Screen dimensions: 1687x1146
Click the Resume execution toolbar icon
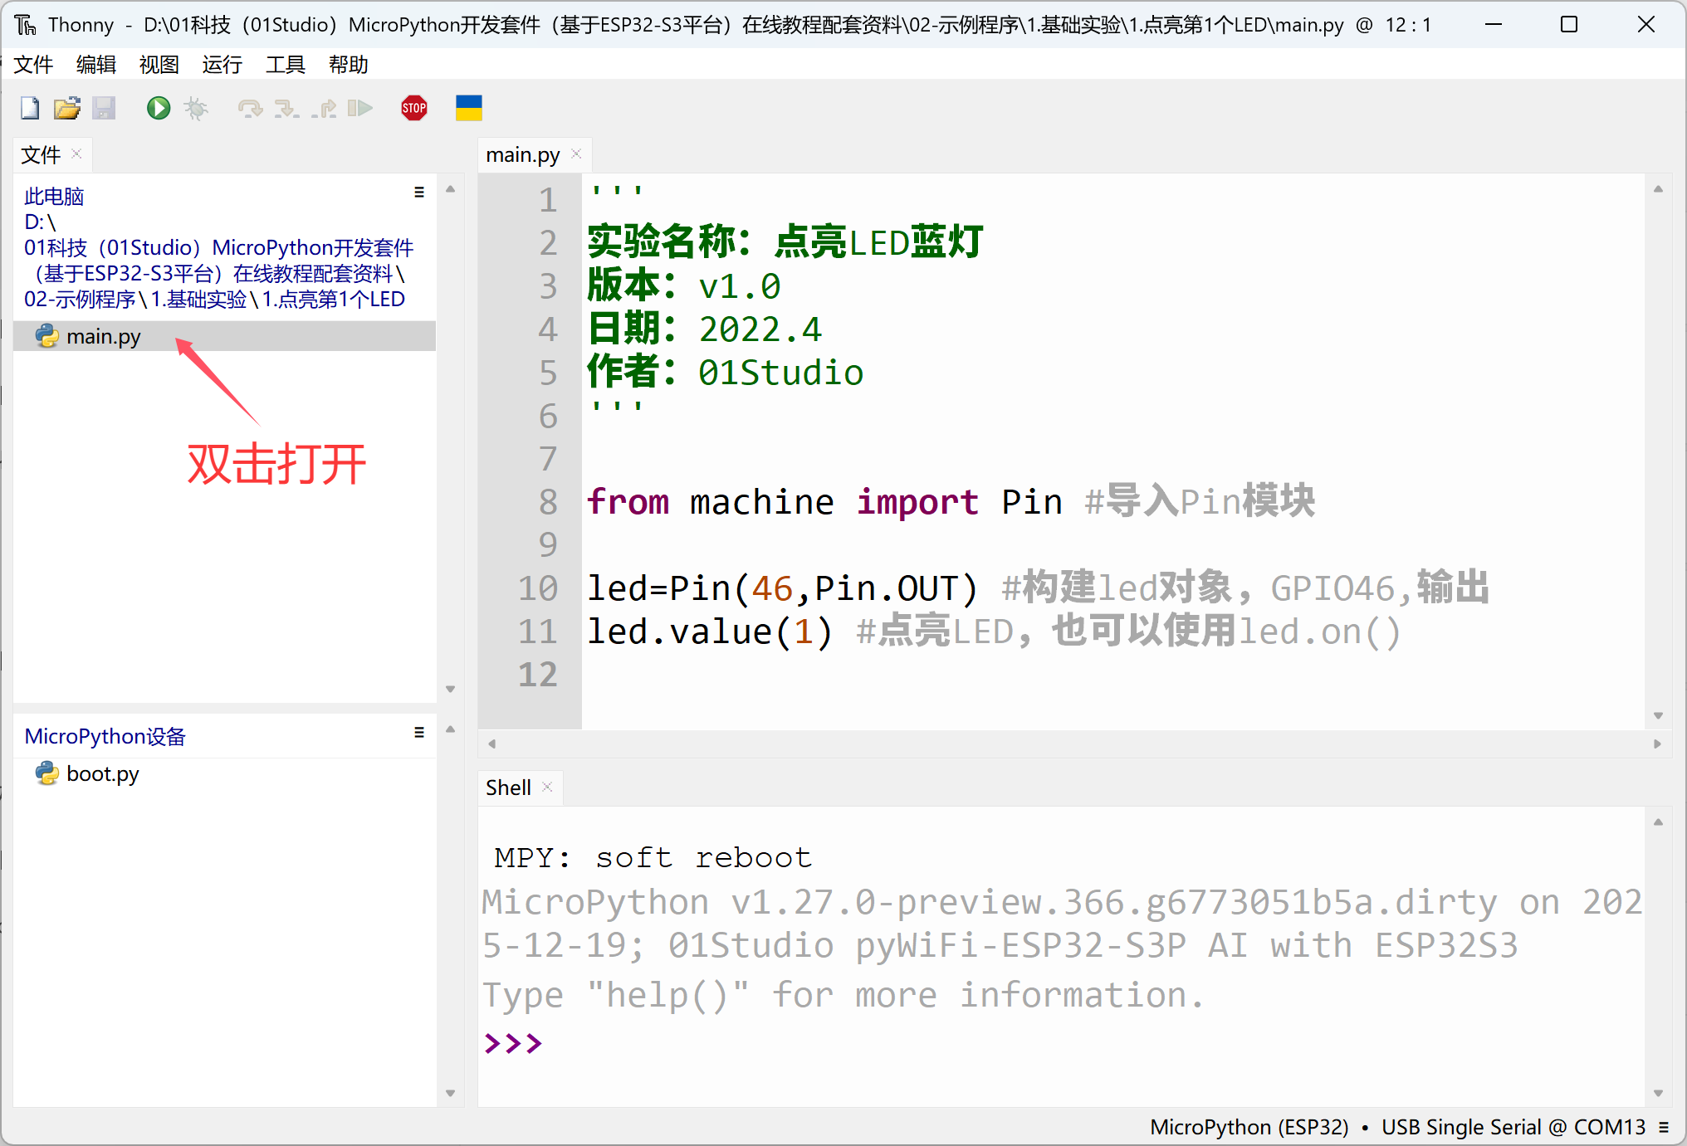[x=359, y=109]
